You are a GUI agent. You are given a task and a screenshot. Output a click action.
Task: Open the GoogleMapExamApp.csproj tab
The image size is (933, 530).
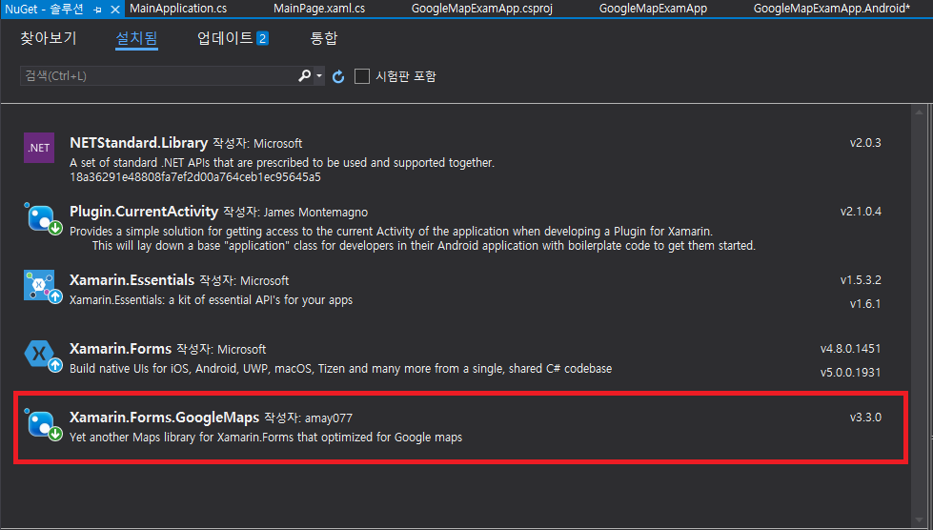482,9
